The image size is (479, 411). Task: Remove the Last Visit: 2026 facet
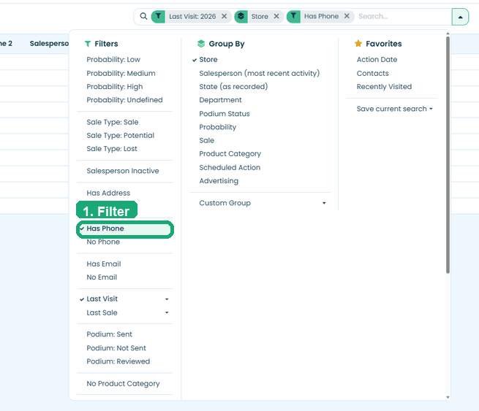[x=225, y=16]
